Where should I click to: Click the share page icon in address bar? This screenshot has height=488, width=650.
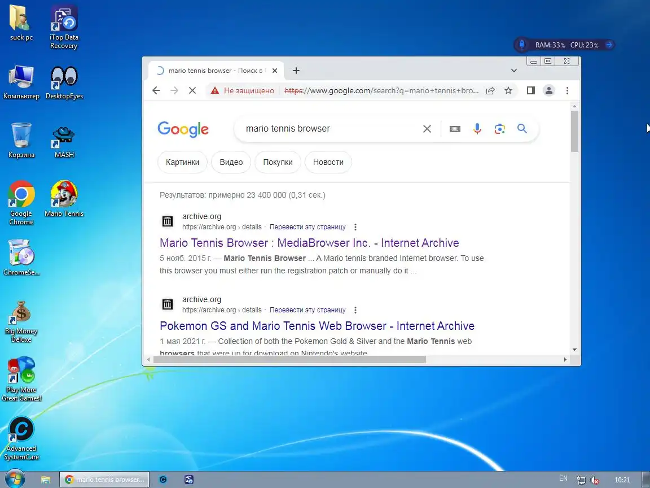click(x=490, y=90)
